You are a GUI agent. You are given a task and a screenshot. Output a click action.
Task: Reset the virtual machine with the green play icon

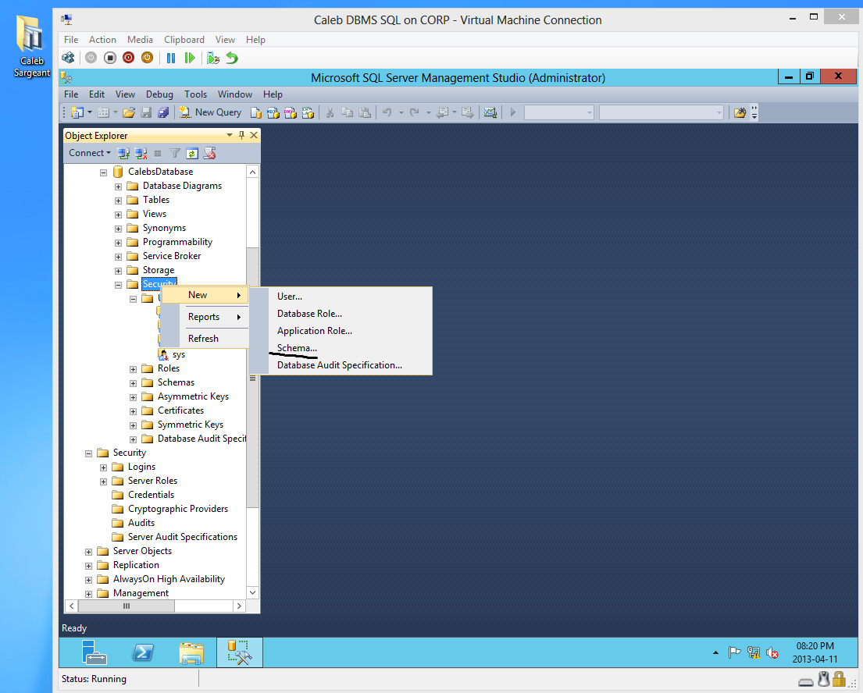point(190,58)
